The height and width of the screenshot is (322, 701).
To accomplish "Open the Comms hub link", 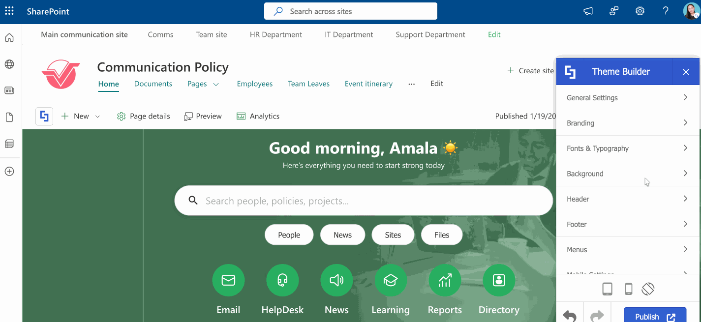I will 160,35.
